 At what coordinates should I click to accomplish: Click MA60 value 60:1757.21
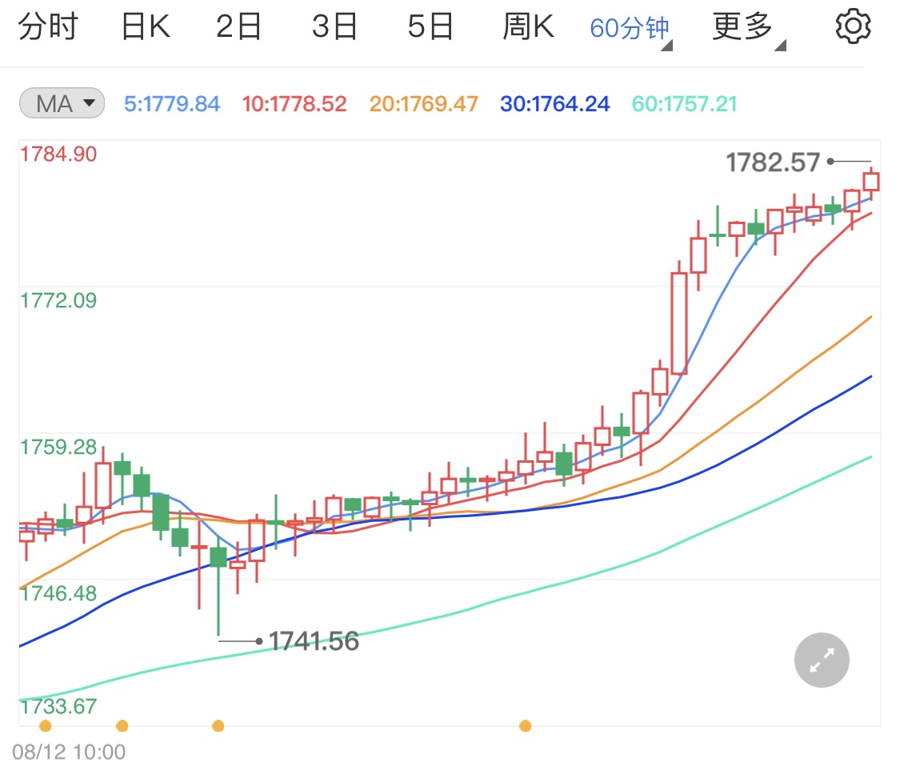[x=684, y=104]
